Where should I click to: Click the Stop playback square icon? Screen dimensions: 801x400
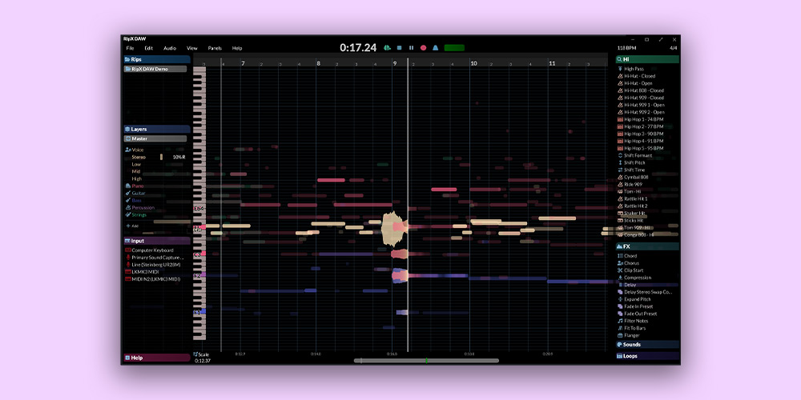[399, 48]
